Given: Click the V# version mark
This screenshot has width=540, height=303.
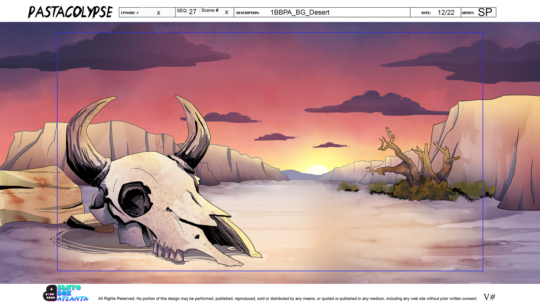Looking at the screenshot, I should [x=489, y=297].
